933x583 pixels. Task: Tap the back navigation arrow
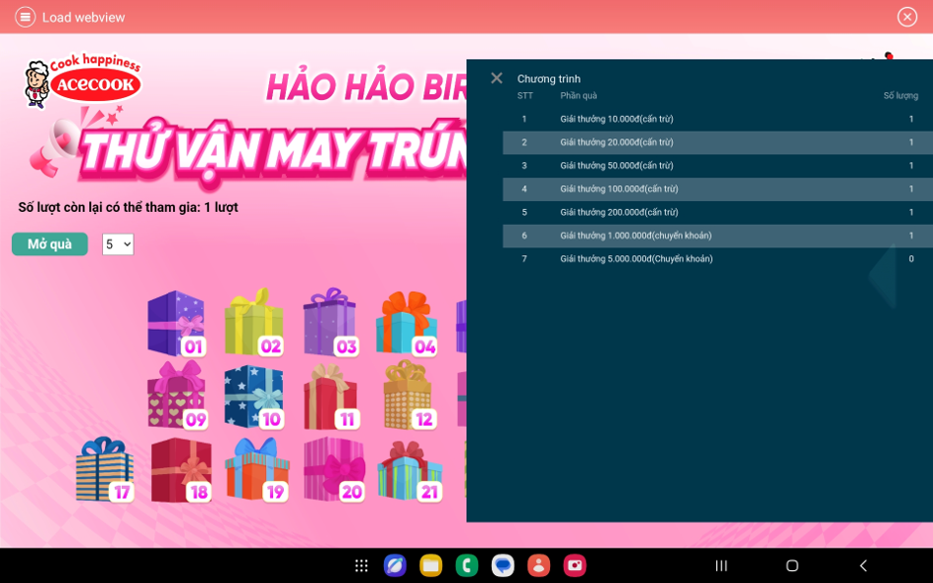click(x=863, y=566)
